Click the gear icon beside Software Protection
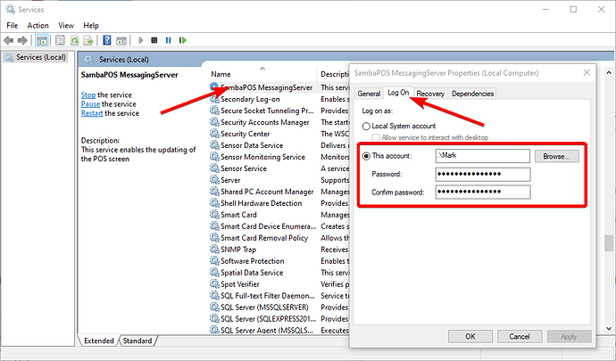The image size is (616, 361). pyautogui.click(x=214, y=261)
